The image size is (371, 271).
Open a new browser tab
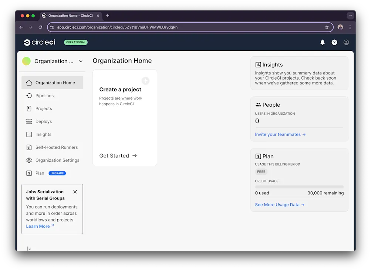108,16
